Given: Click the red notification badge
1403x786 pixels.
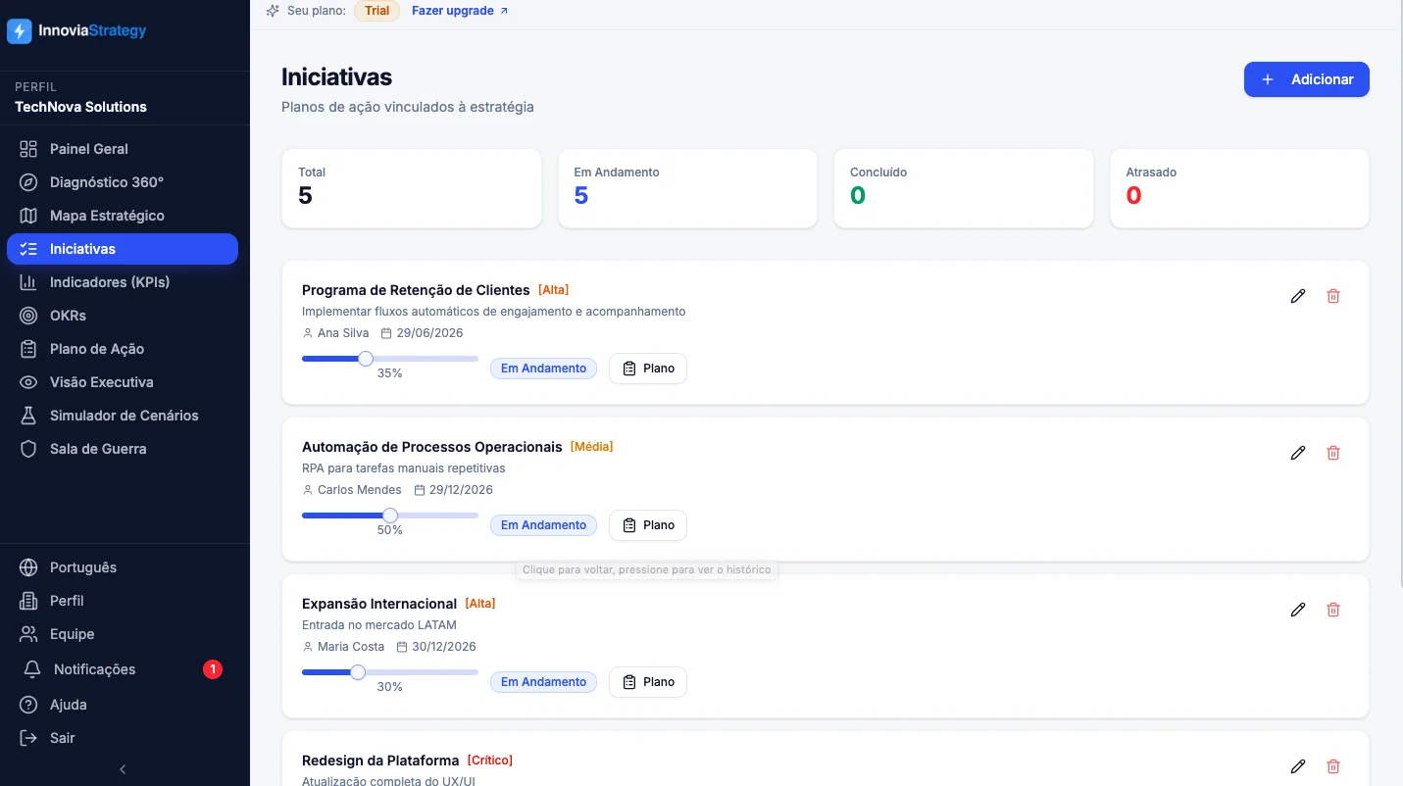Looking at the screenshot, I should [213, 669].
